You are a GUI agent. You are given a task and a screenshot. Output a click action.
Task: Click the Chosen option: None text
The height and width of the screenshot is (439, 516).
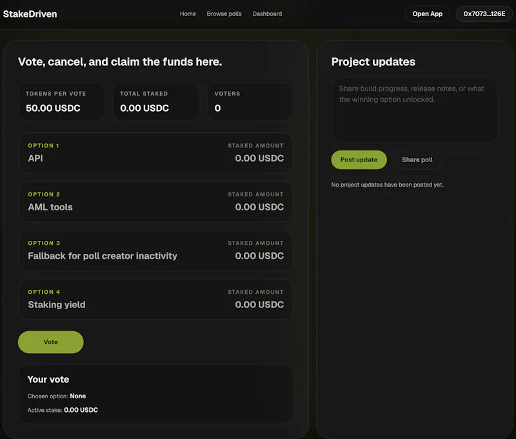coord(57,396)
